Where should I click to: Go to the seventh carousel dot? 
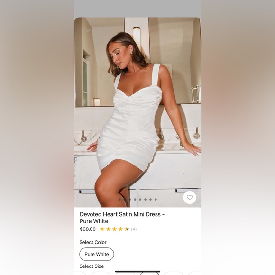click(x=150, y=200)
